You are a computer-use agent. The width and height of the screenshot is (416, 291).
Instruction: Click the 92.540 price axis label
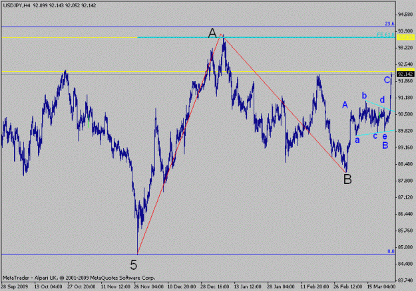coord(405,64)
